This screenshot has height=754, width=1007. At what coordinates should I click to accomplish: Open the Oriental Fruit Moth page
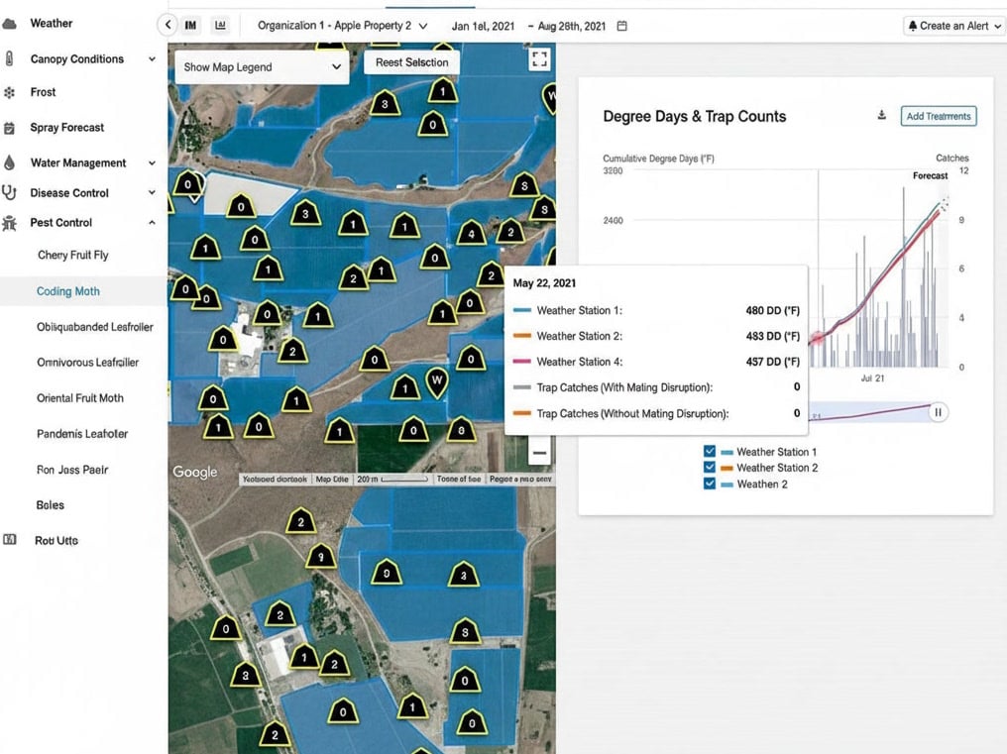80,398
